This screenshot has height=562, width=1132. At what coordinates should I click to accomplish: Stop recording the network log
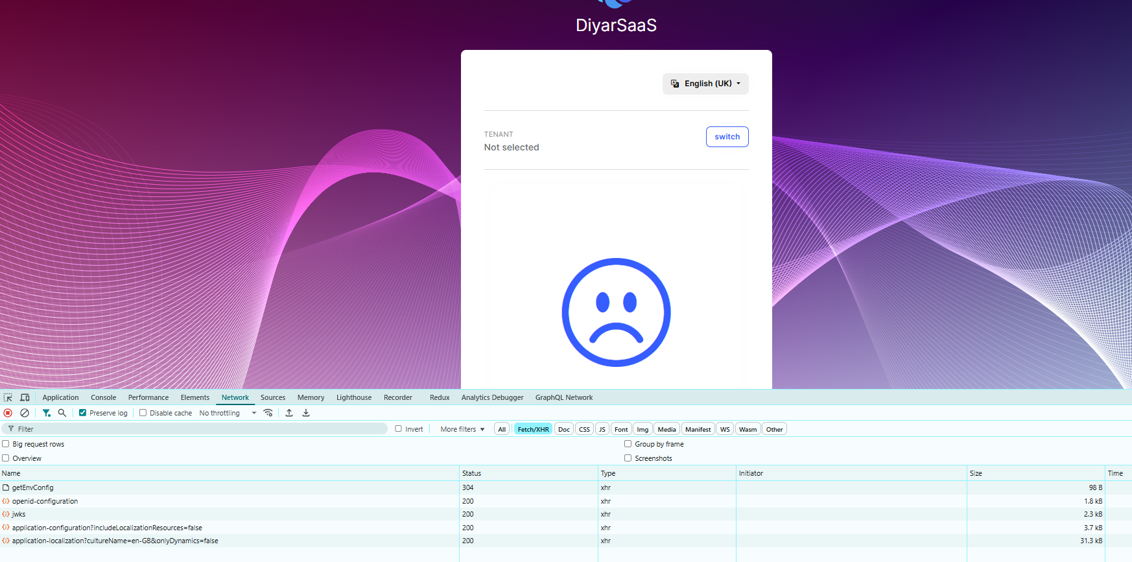tap(8, 413)
